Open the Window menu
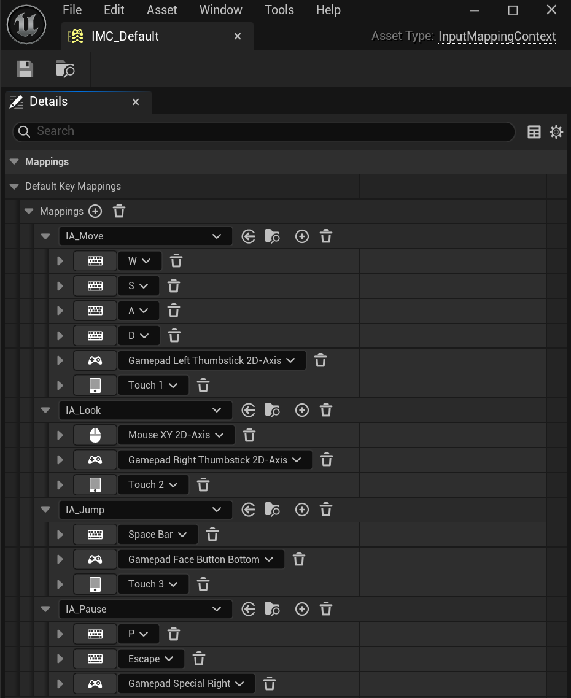The image size is (571, 698). 221,10
